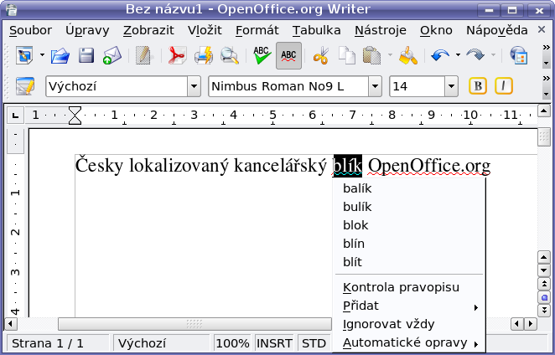Run spellcheck with green check ABC icon
The height and width of the screenshot is (355, 555).
pos(262,55)
